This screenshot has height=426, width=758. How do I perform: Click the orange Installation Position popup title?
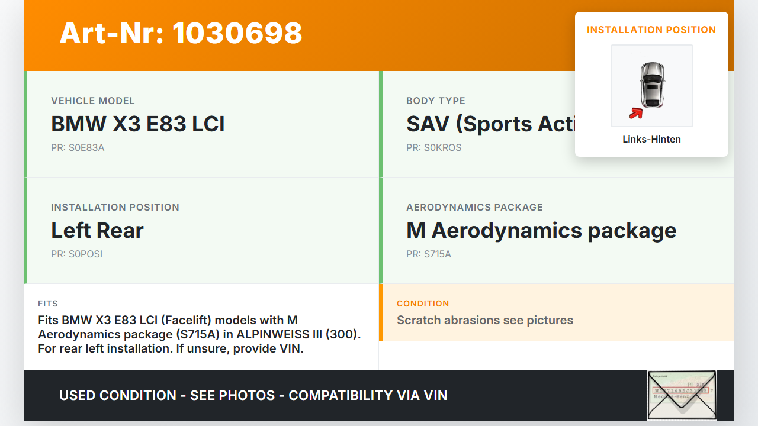[x=651, y=30]
